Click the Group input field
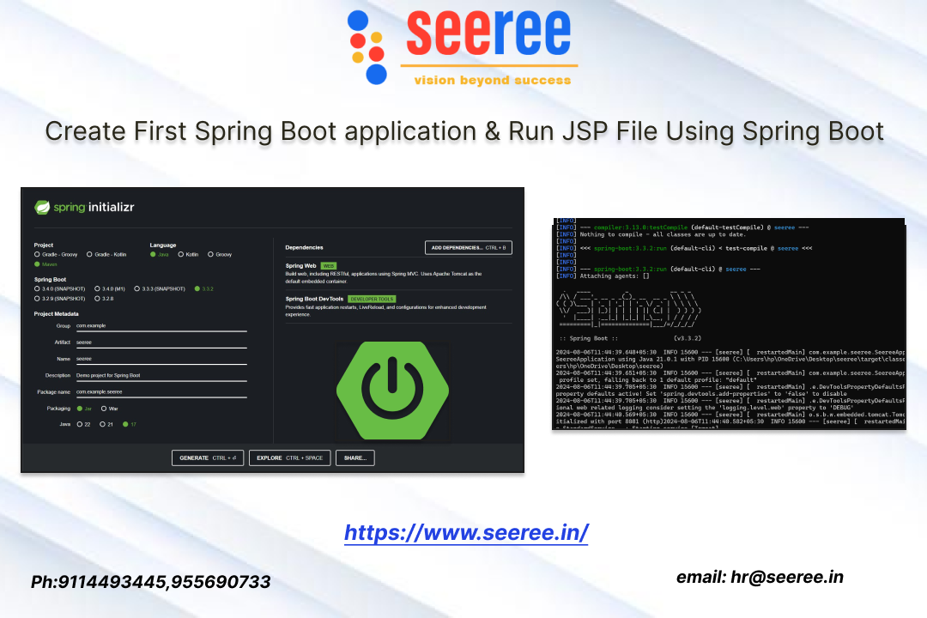Image resolution: width=927 pixels, height=618 pixels. click(x=161, y=326)
